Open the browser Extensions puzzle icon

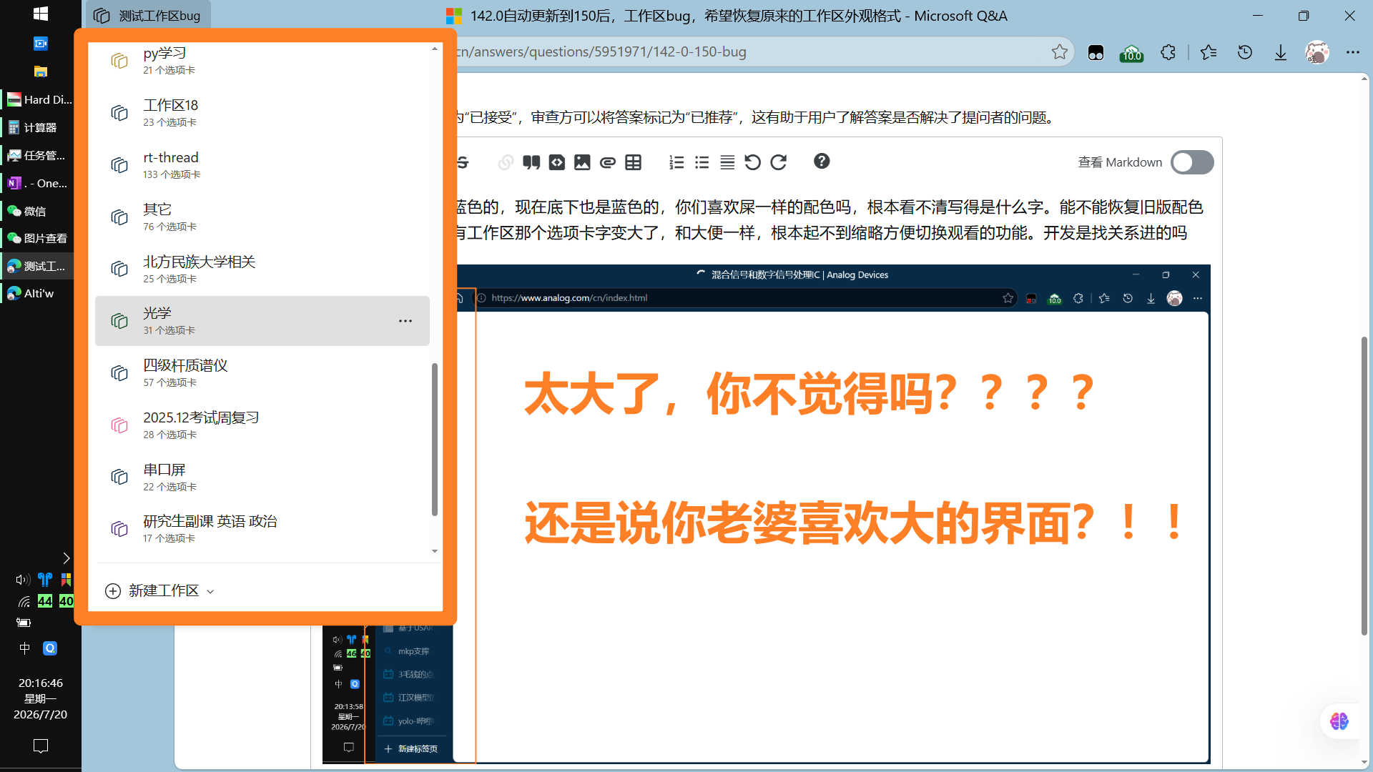click(x=1168, y=52)
